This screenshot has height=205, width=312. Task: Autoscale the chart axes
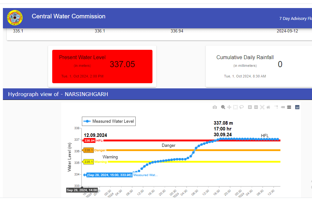(262, 107)
